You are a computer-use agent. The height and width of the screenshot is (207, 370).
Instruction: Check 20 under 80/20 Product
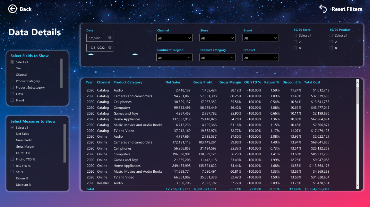point(331,42)
